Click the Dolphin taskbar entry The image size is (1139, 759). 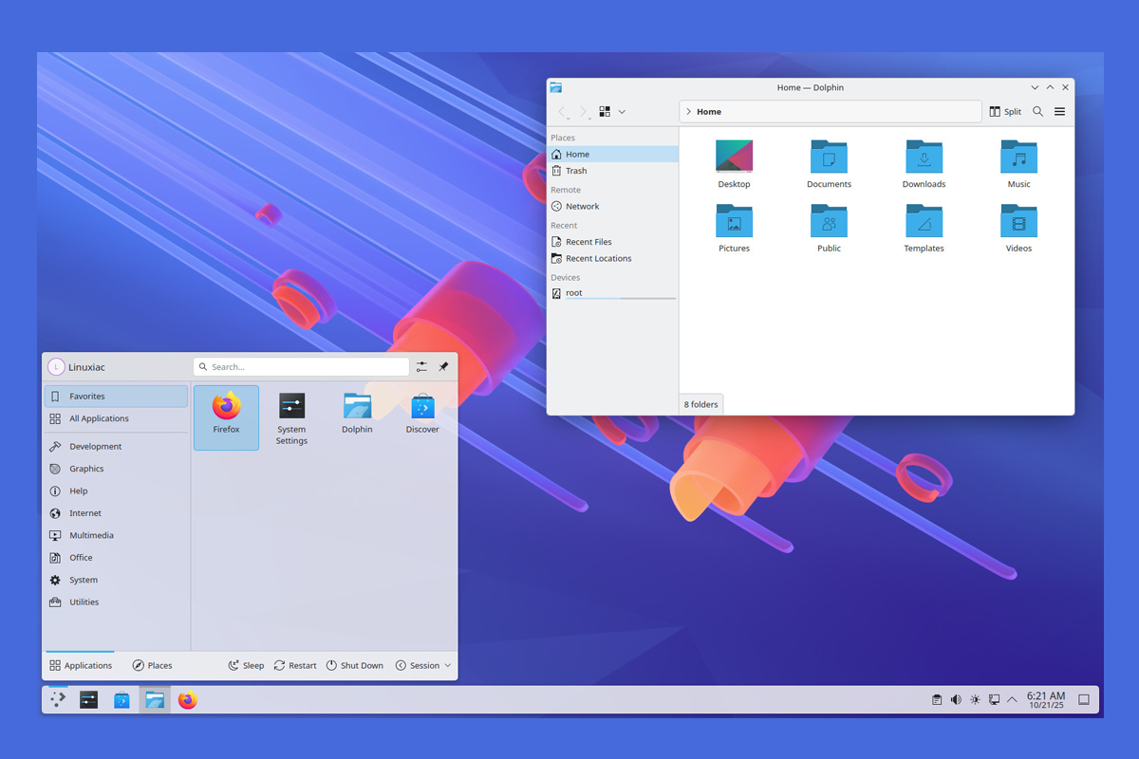[x=155, y=700]
